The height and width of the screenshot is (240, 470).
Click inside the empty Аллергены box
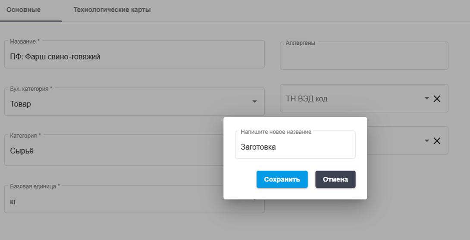(363, 58)
